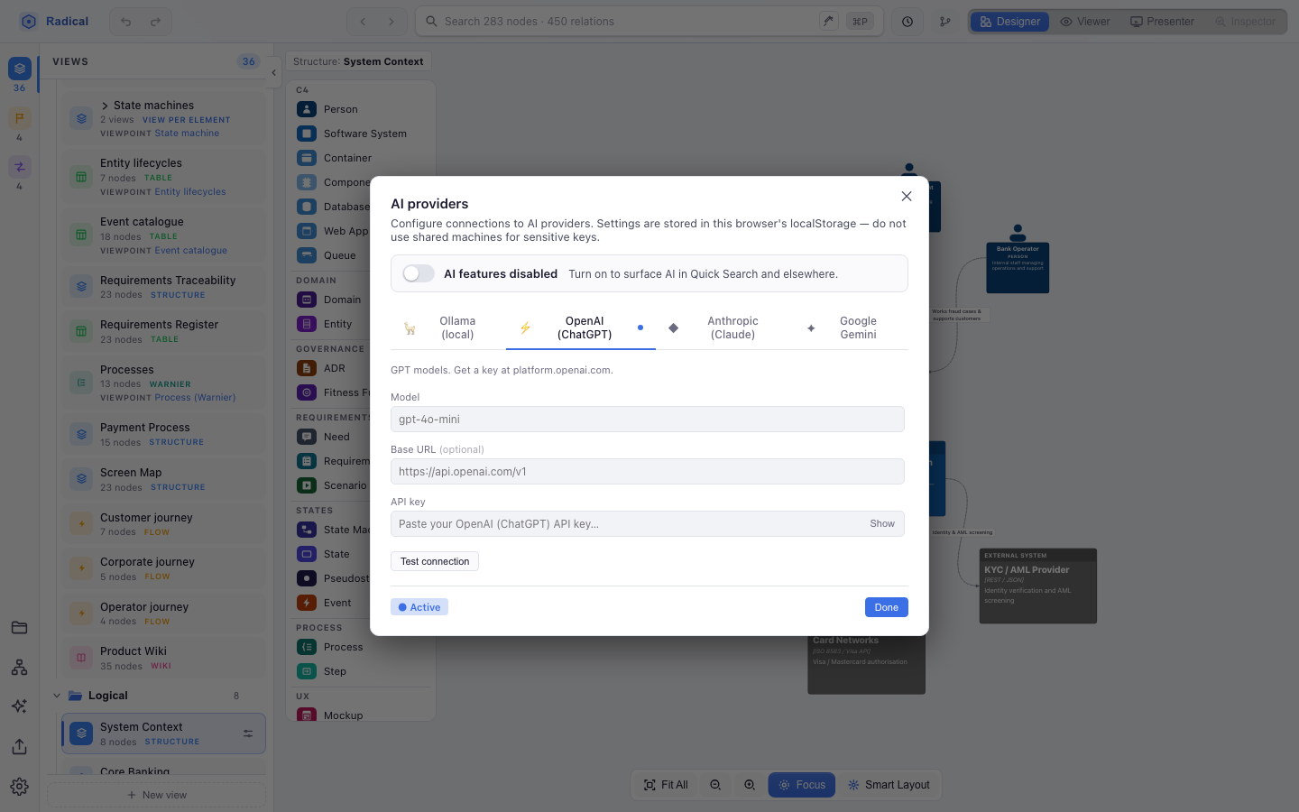Select the Person palette element
1299x812 pixels.
tap(361, 109)
